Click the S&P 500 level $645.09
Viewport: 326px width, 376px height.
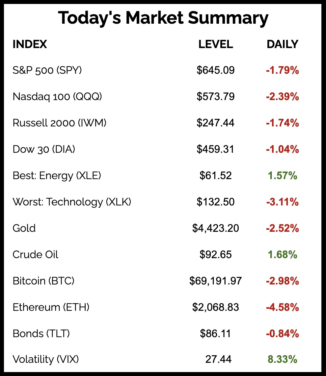tap(216, 70)
